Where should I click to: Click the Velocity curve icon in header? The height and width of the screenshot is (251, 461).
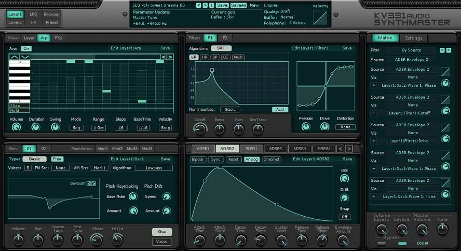click(320, 18)
